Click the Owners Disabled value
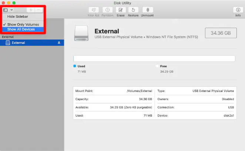This screenshot has width=245, height=151. click(x=228, y=99)
